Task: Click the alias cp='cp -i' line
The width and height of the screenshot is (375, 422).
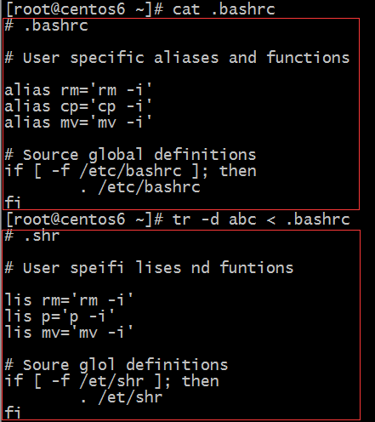Action: 78,107
